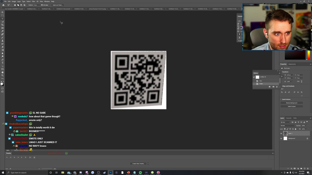Viewport: 312px width, 175px height.
Task: Choose Subtract from Selection mode
Action: (x=21, y=5)
